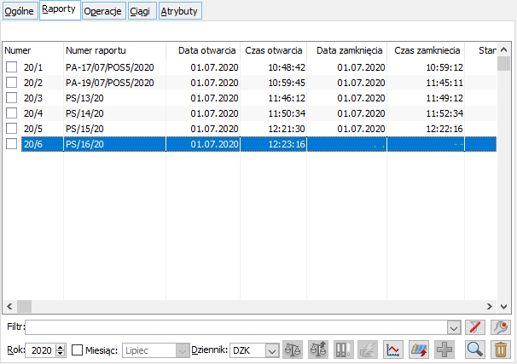Click closing time 10:59:12
517x364 pixels.
(x=444, y=67)
